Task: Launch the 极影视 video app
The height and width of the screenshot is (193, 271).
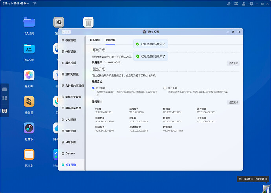Action: [29, 102]
